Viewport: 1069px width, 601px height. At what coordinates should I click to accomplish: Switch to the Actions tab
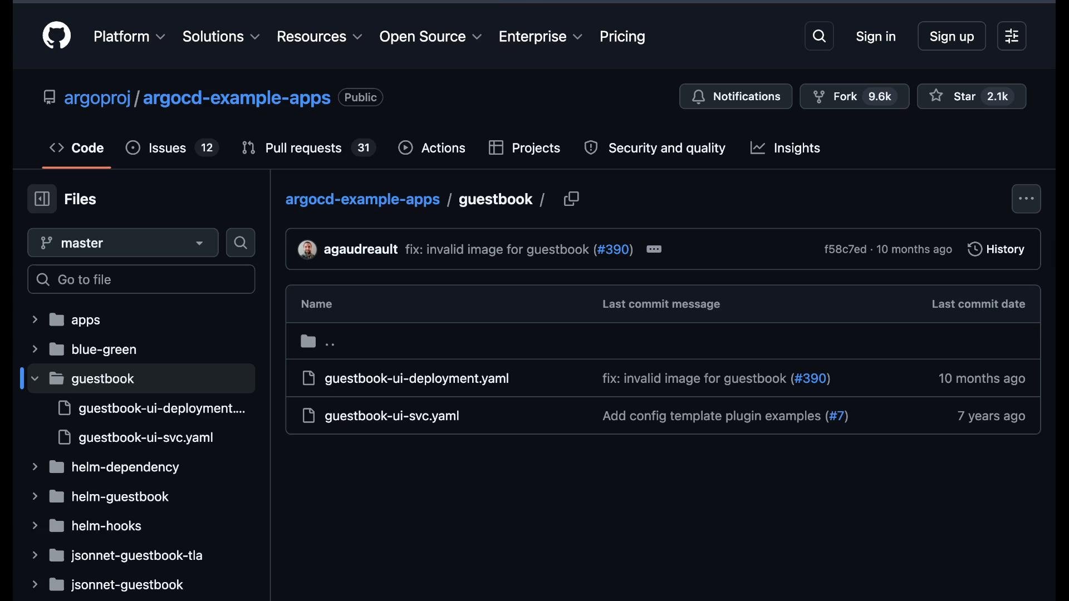pyautogui.click(x=432, y=148)
